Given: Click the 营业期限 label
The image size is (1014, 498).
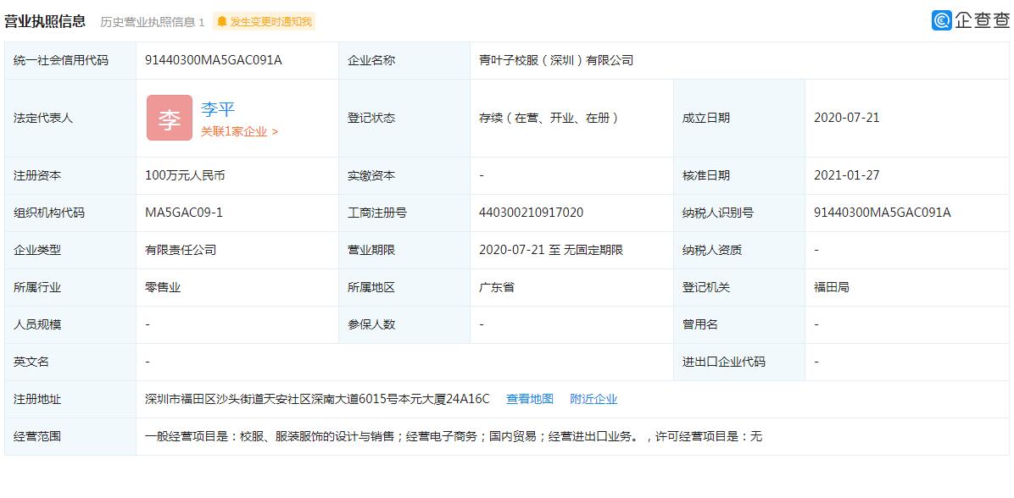Looking at the screenshot, I should 371,250.
